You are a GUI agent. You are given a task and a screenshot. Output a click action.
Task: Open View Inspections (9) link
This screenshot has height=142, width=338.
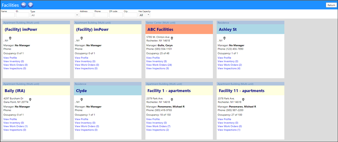point(157,69)
